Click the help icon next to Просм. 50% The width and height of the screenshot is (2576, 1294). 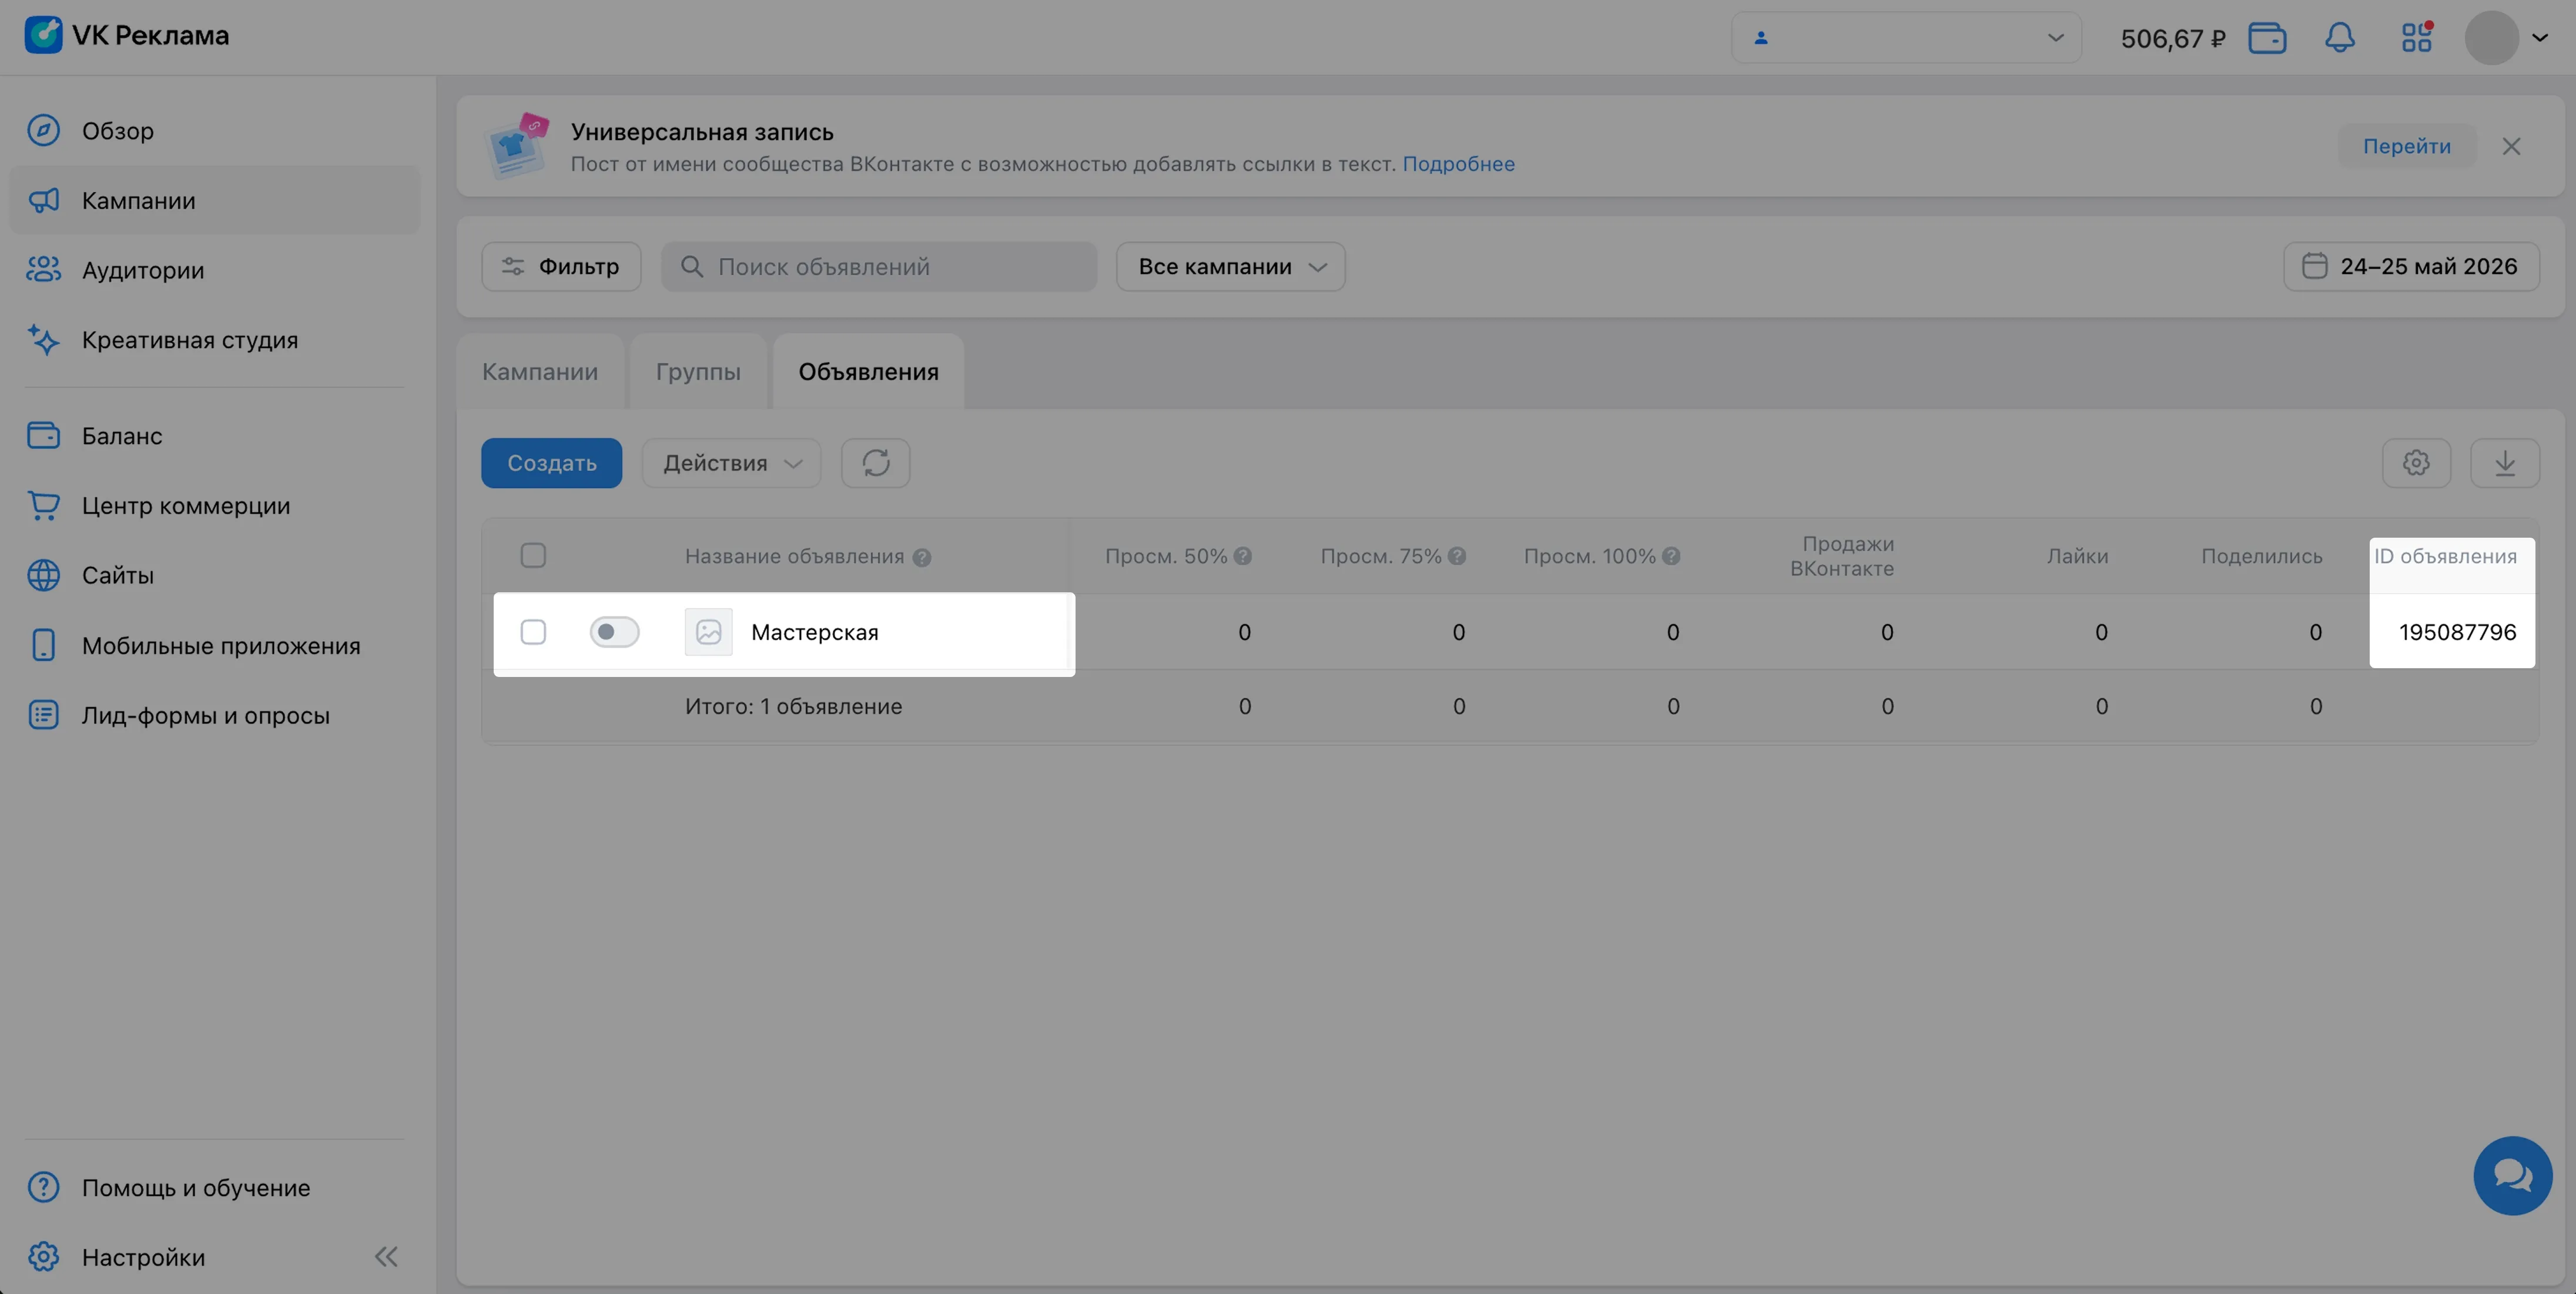pyautogui.click(x=1242, y=556)
